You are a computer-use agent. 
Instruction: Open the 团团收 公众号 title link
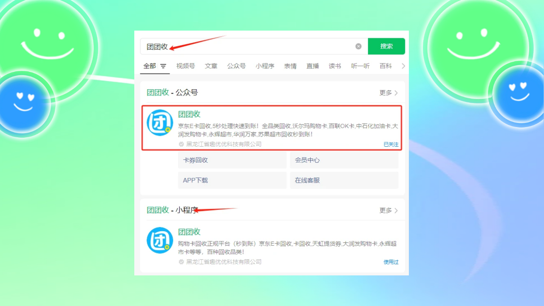pos(189,114)
